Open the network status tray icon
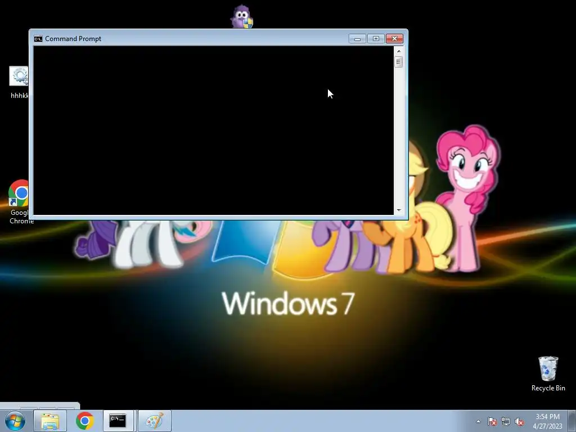The height and width of the screenshot is (432, 576). point(506,421)
